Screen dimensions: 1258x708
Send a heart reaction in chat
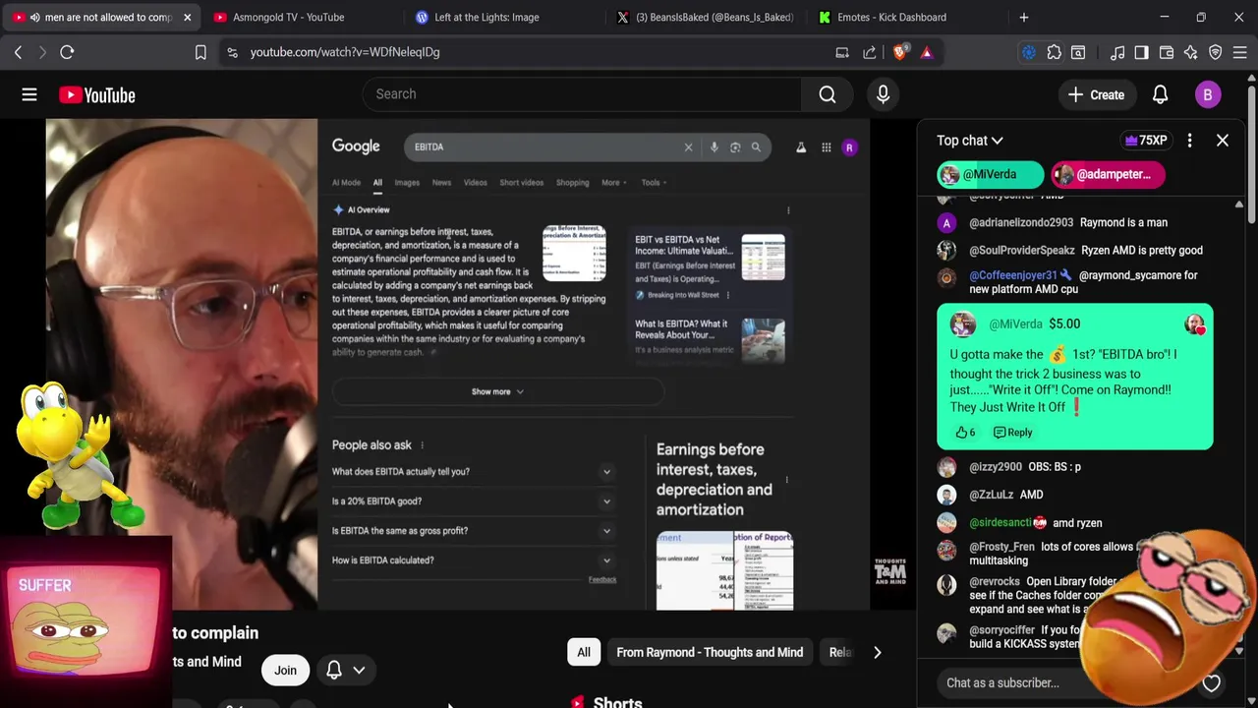[x=1211, y=682]
